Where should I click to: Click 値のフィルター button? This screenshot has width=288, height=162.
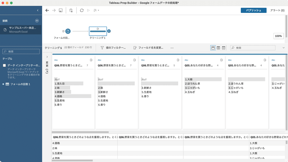coord(113,48)
